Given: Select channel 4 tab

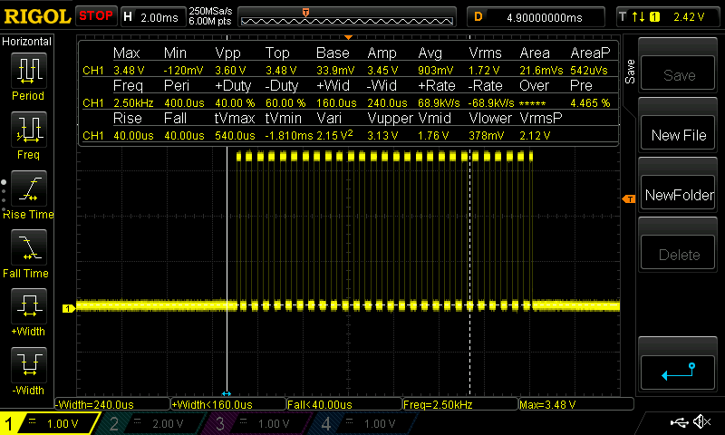Looking at the screenshot, I should coord(365,423).
